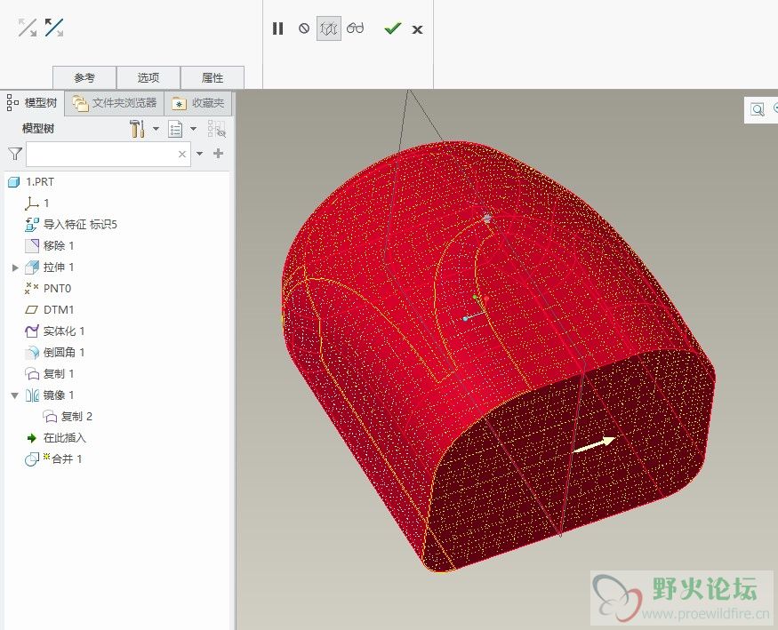Click the no-preview circle-slash icon

[x=304, y=28]
